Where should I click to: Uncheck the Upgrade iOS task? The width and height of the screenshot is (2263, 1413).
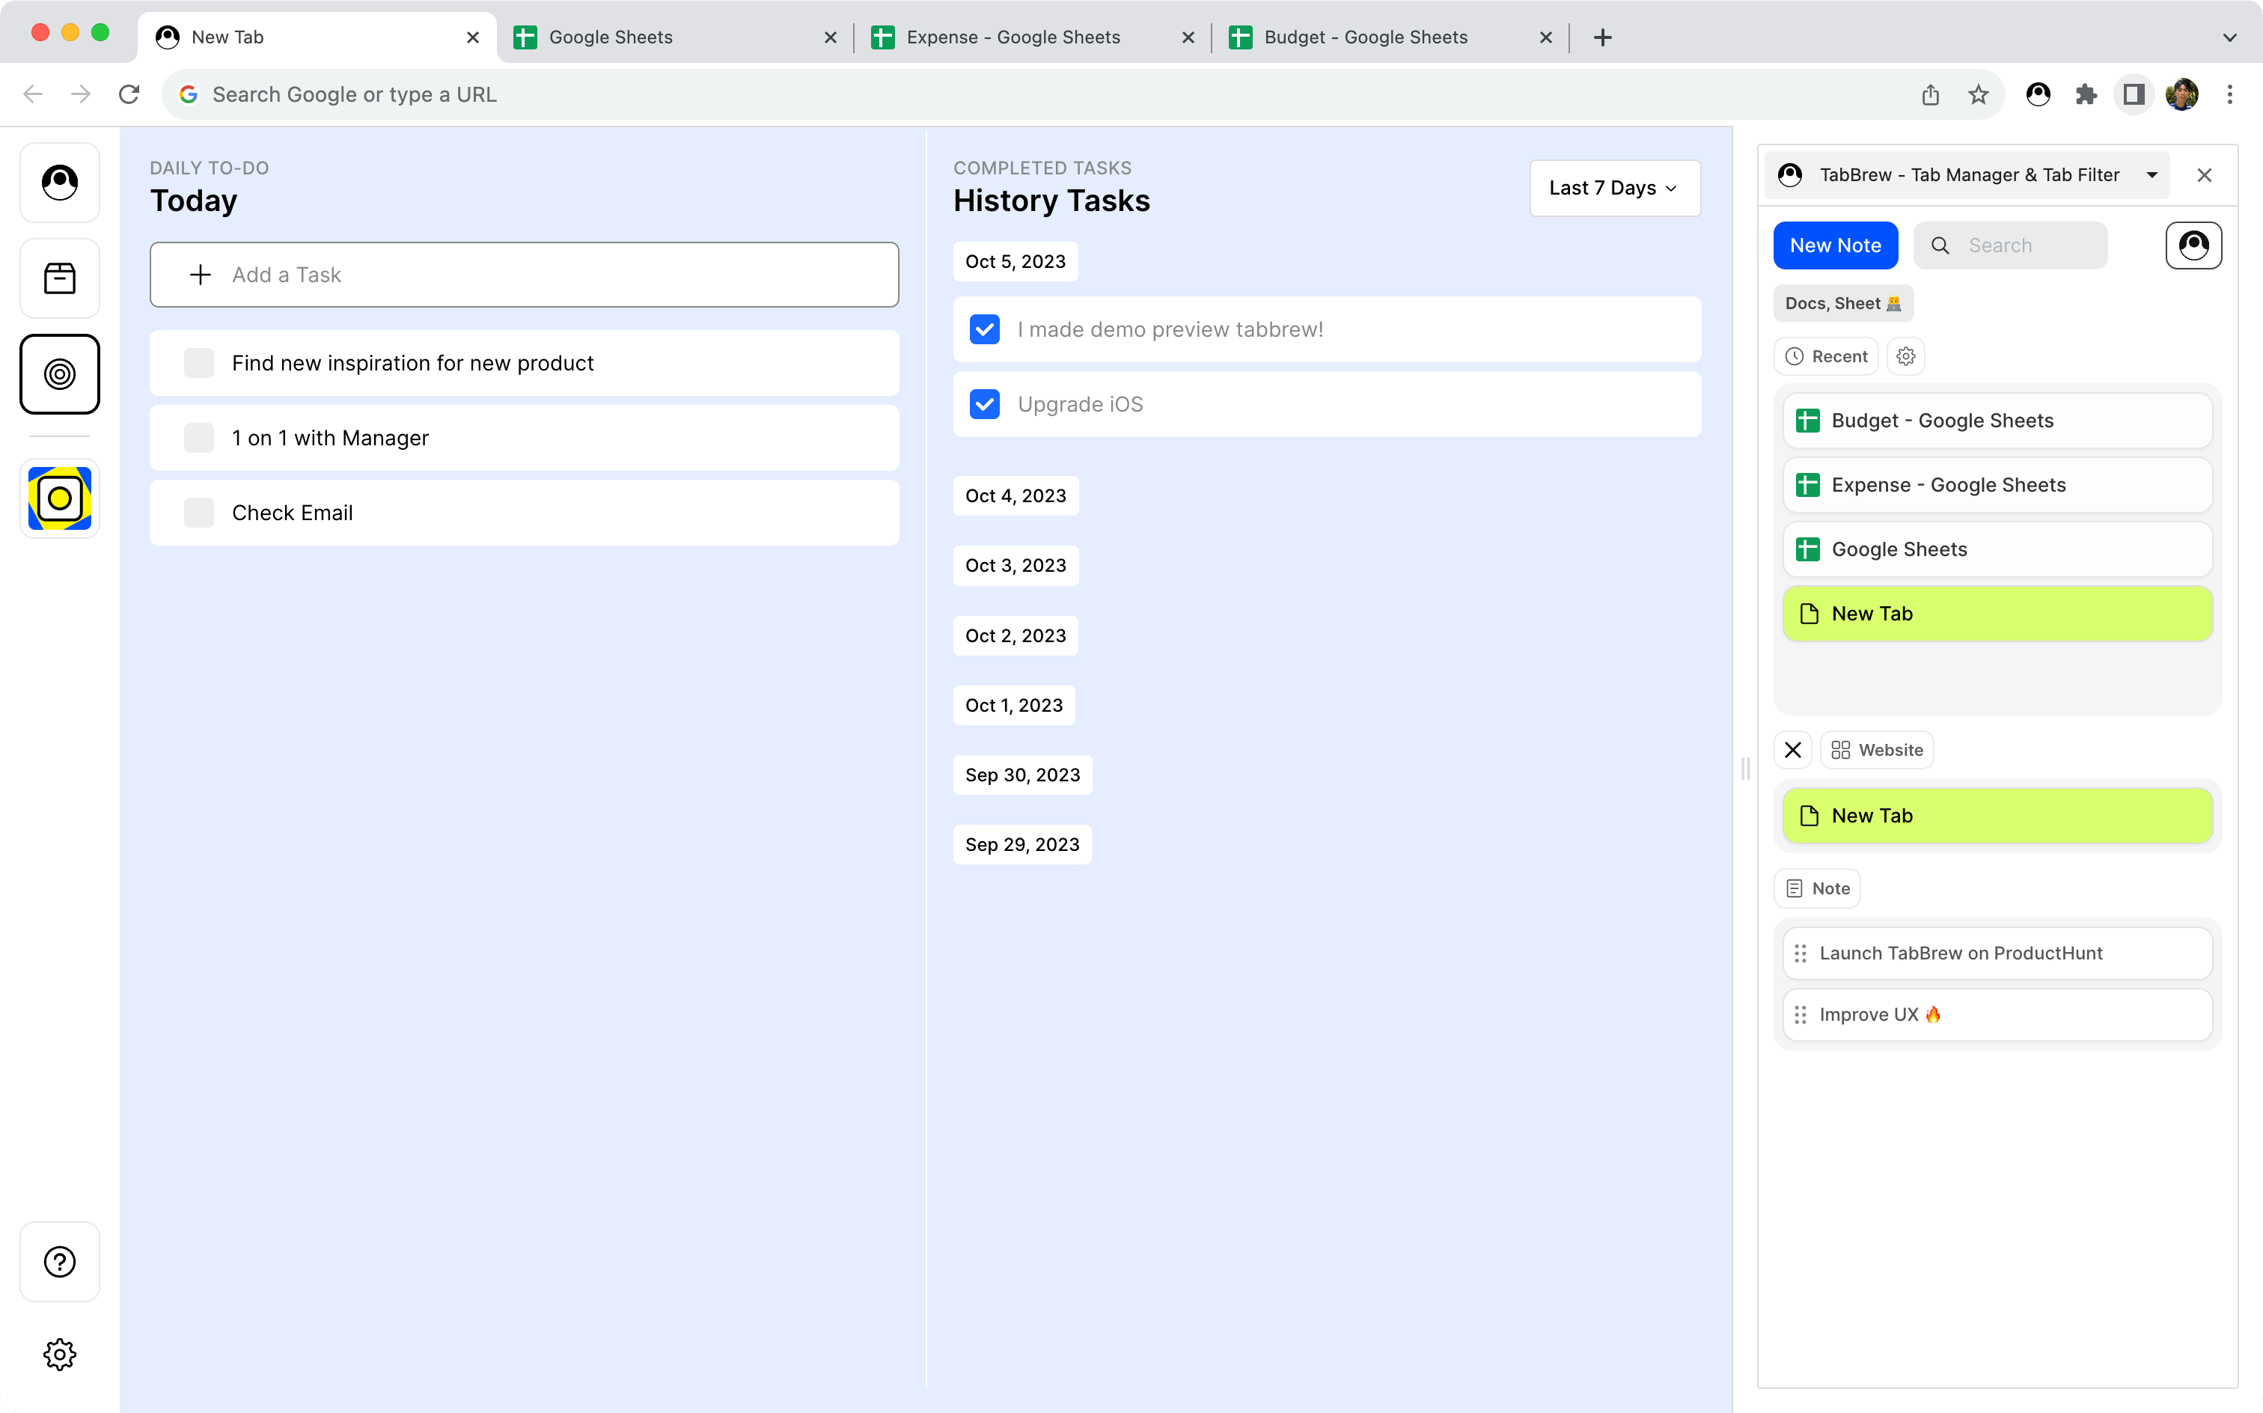[x=984, y=403]
